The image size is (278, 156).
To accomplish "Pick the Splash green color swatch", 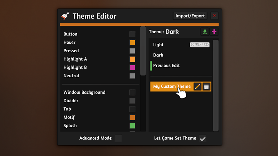I will coord(132,126).
